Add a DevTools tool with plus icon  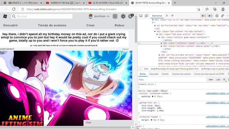[x=172, y=16]
